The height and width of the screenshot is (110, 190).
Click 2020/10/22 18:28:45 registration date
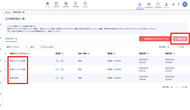(143, 78)
